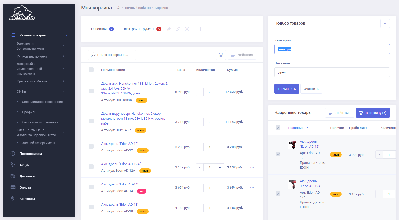Image resolution: width=399 pixels, height=220 pixels.
Task: Click the Доставка truck icon
Action: click(x=13, y=176)
